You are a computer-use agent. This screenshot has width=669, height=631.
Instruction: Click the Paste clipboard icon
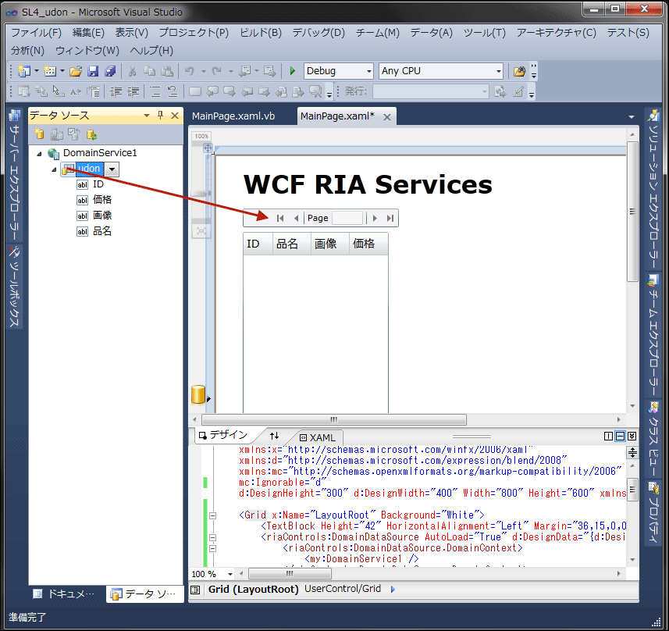coord(167,71)
